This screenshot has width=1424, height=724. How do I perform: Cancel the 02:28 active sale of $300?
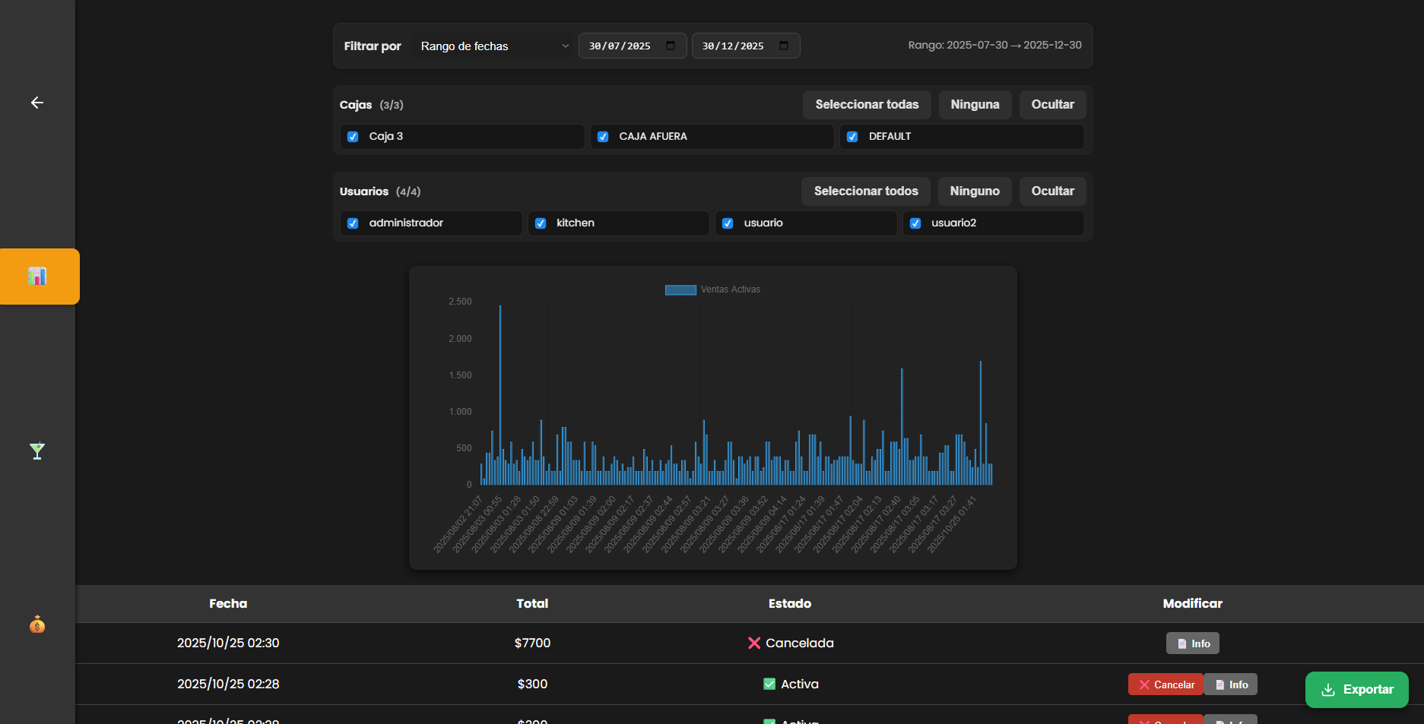[x=1166, y=684]
